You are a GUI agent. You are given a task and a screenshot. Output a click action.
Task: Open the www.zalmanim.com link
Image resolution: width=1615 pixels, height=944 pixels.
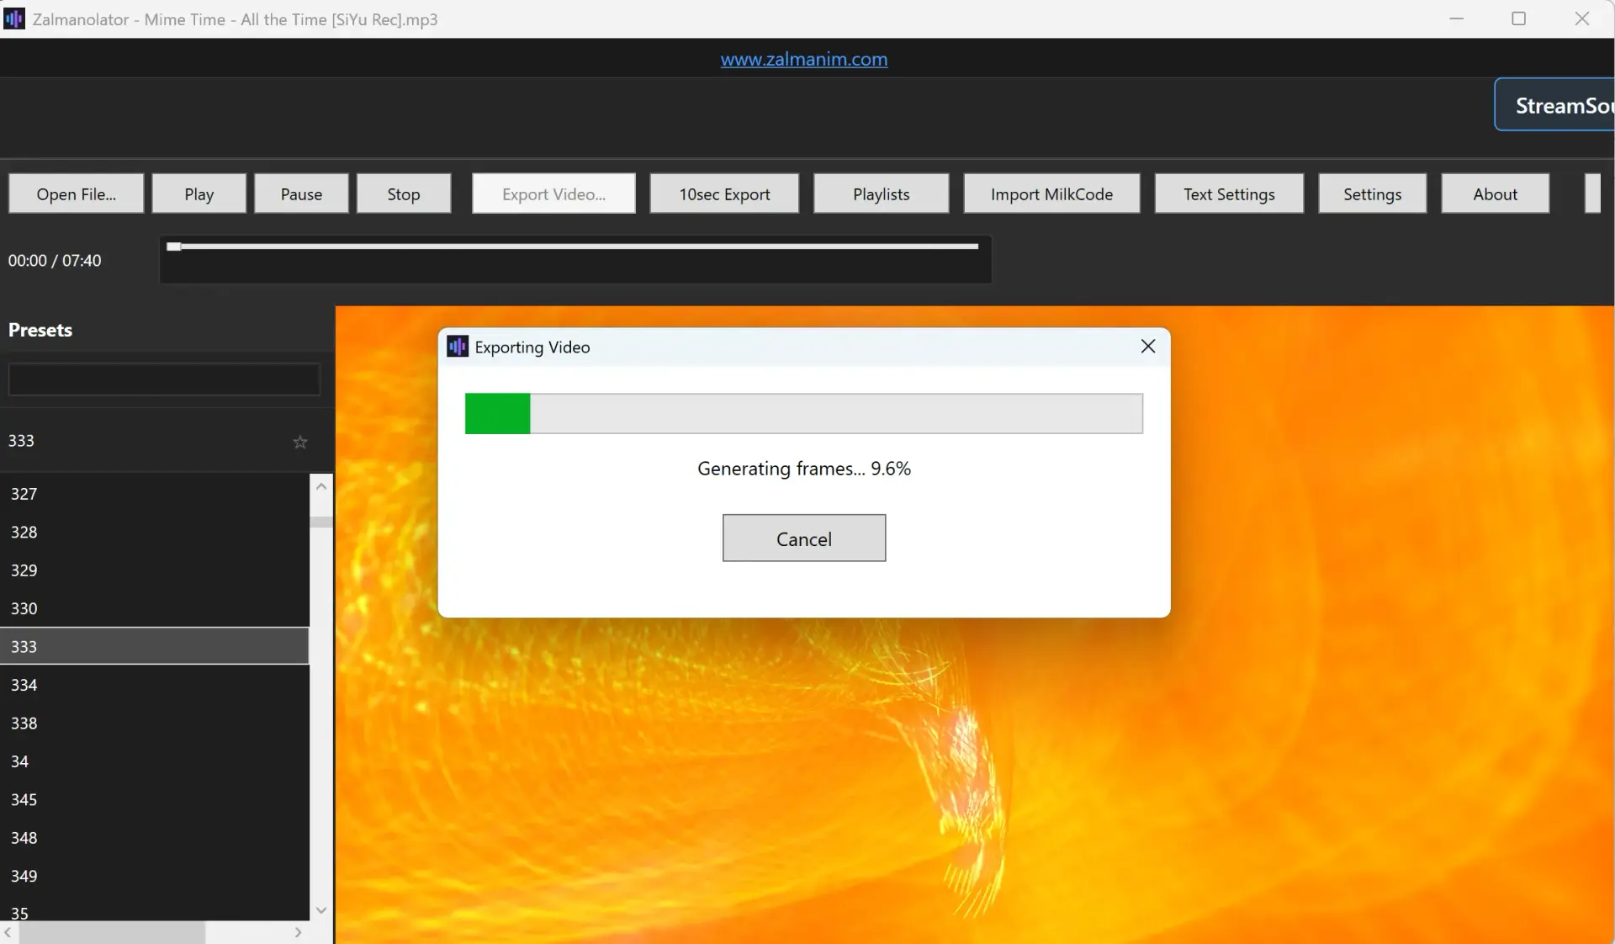tap(803, 59)
